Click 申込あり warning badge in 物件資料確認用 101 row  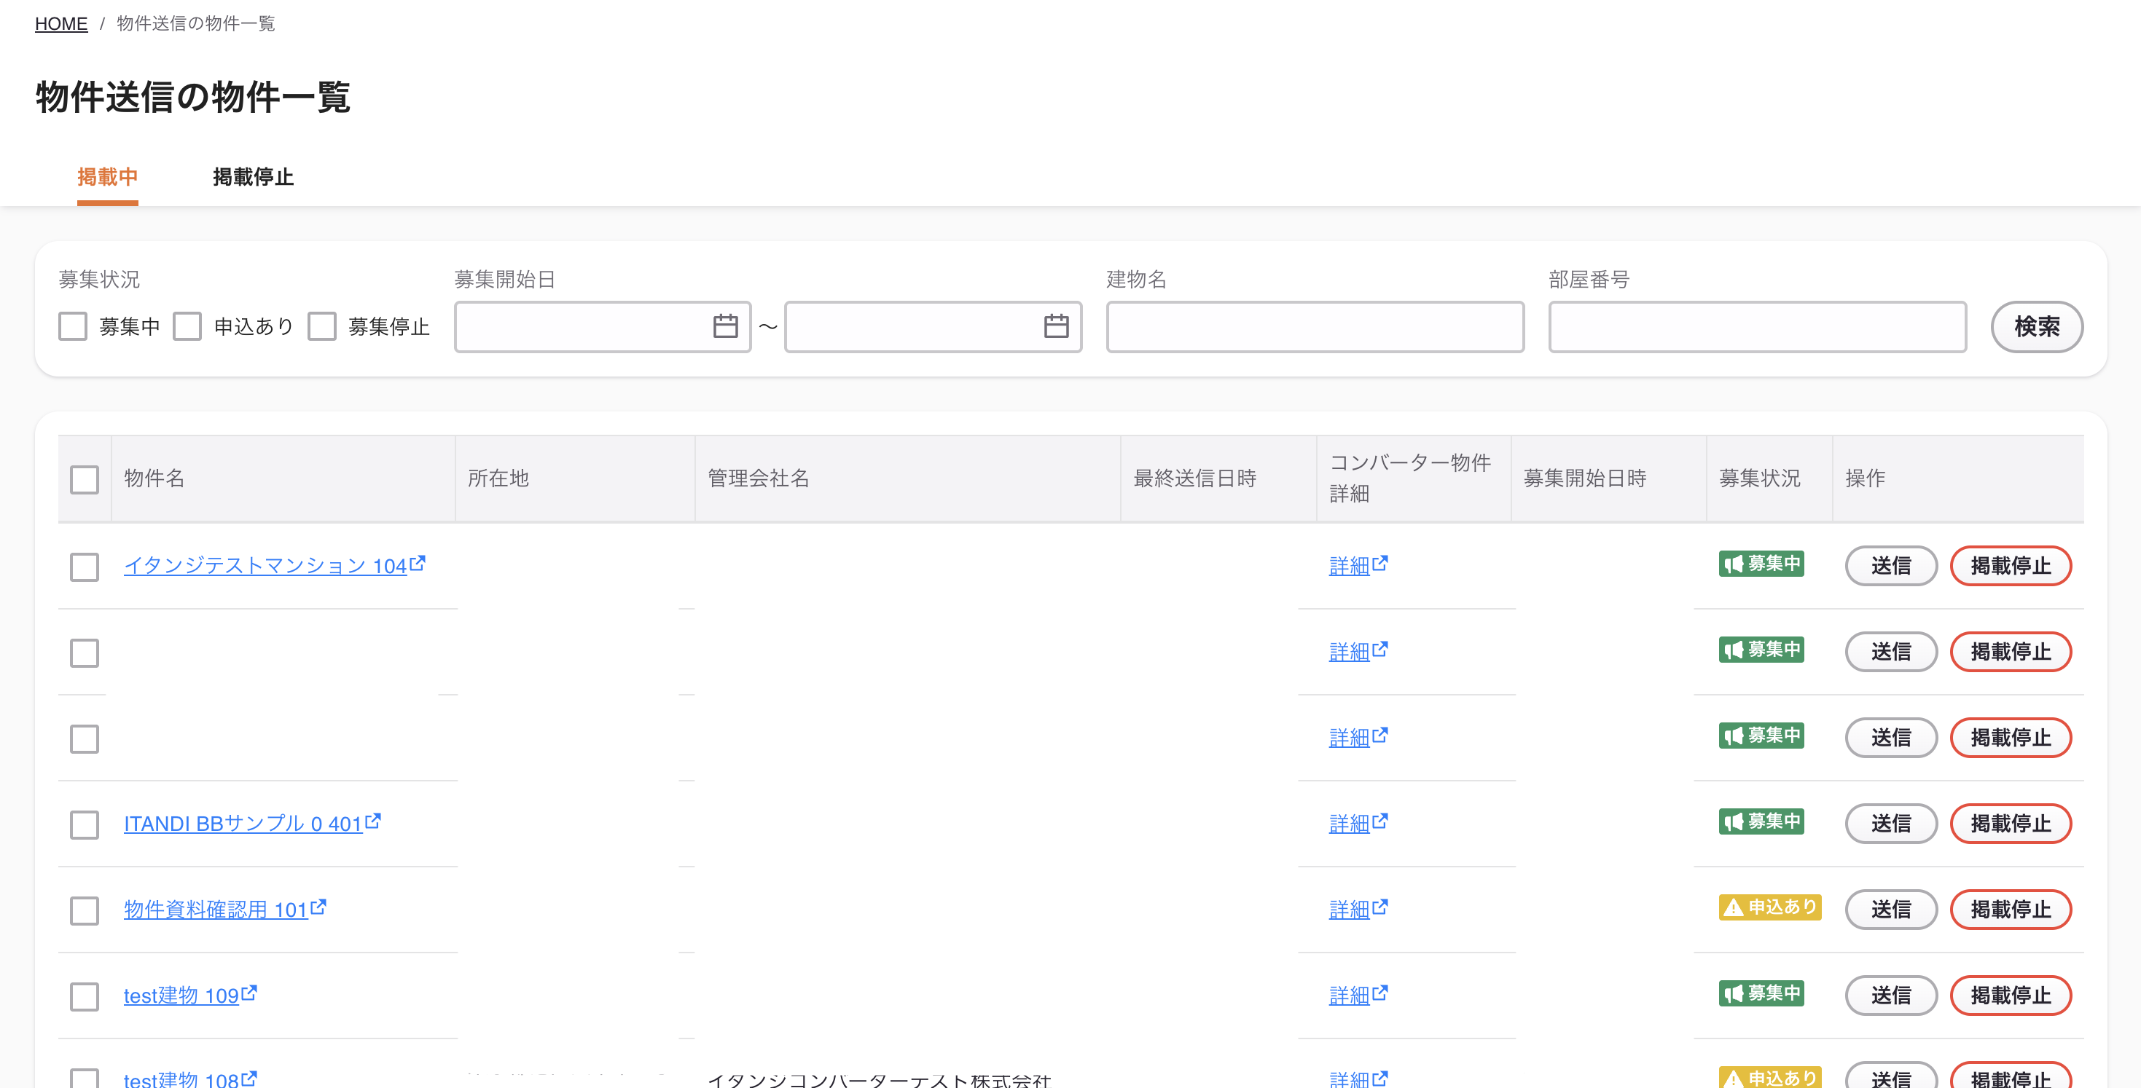[x=1769, y=907]
